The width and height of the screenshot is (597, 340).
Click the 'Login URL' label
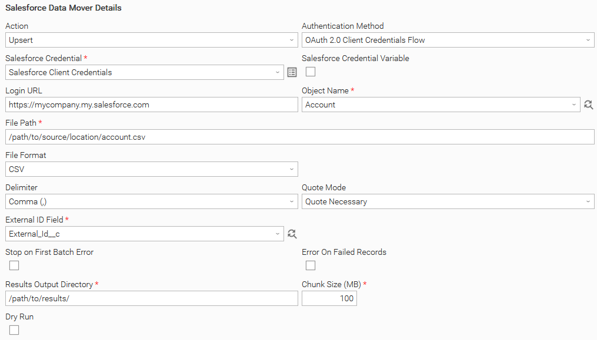[24, 90]
